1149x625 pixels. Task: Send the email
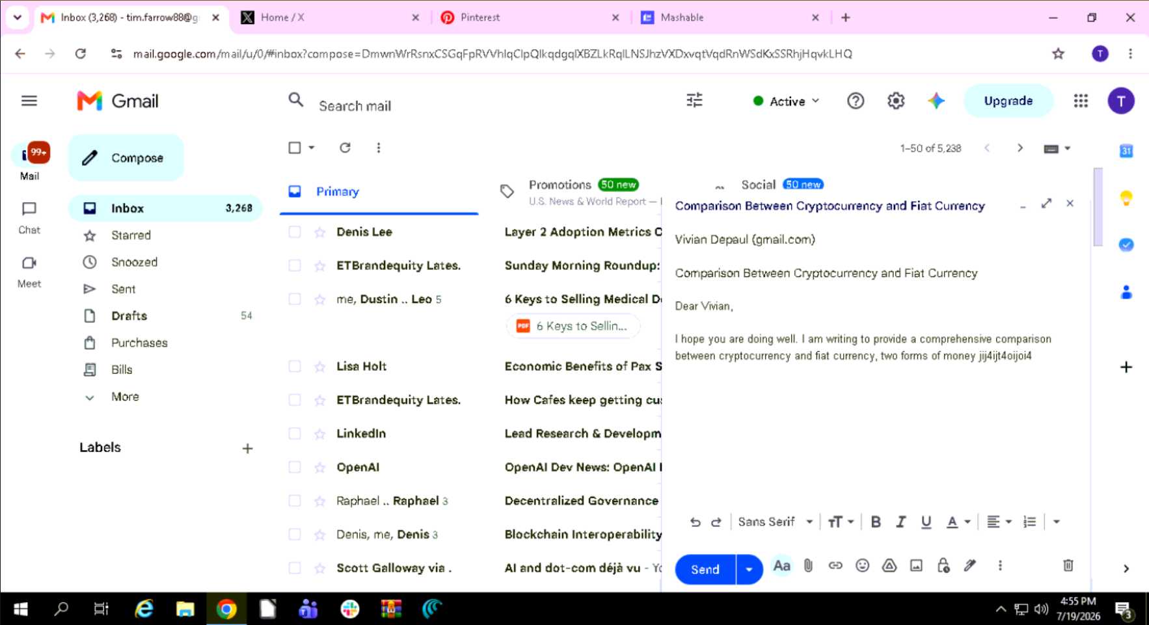click(x=705, y=569)
